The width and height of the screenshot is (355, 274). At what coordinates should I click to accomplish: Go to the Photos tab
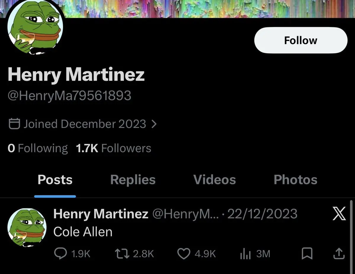click(295, 180)
